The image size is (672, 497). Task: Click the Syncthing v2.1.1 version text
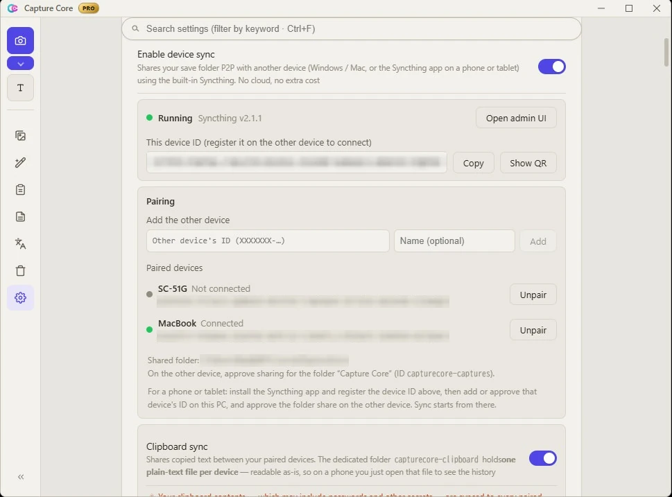(x=230, y=119)
